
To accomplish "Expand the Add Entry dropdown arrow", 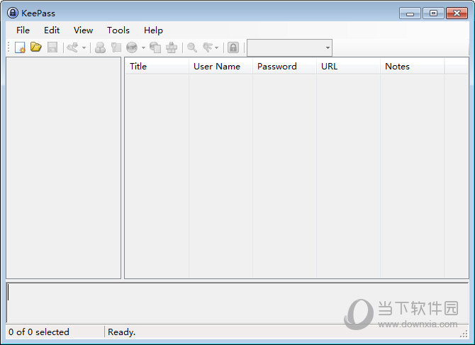I will click(84, 47).
